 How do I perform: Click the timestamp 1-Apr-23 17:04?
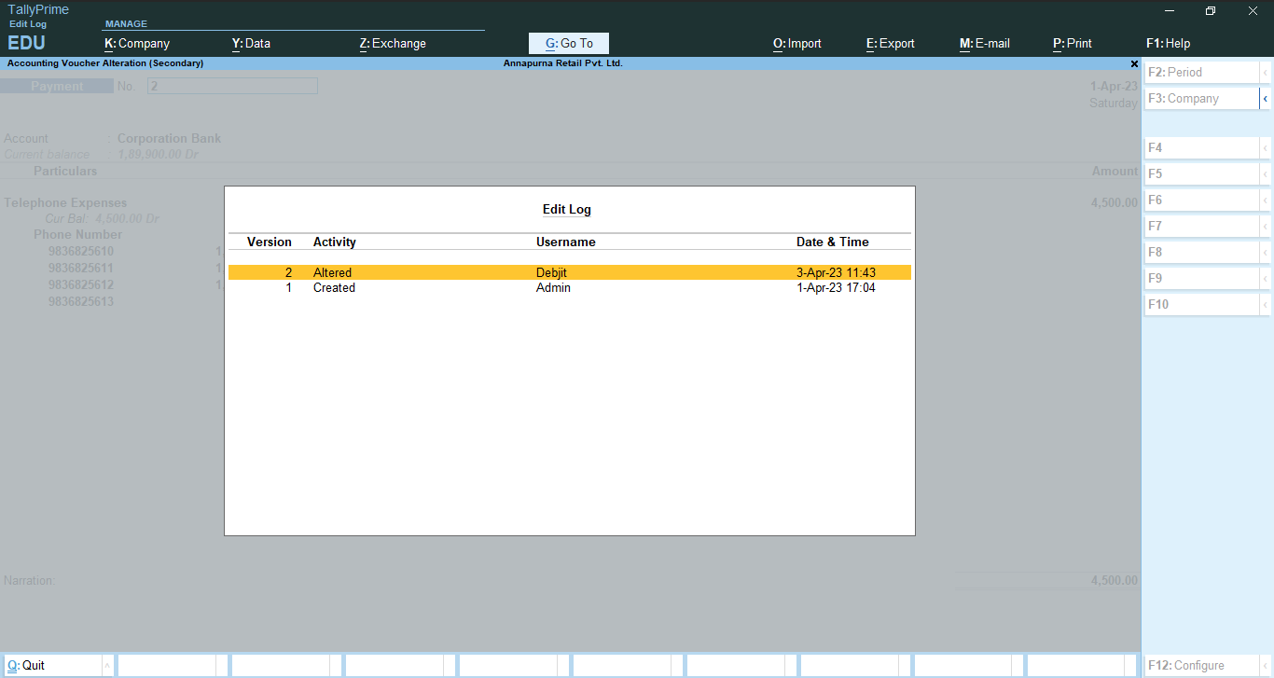tap(836, 287)
